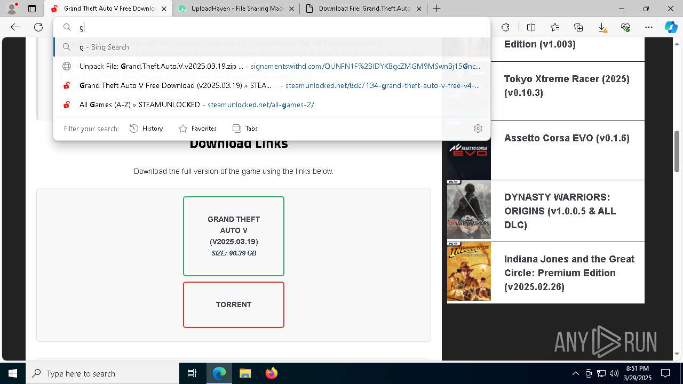Open the Copilot sidebar icon

[x=671, y=27]
